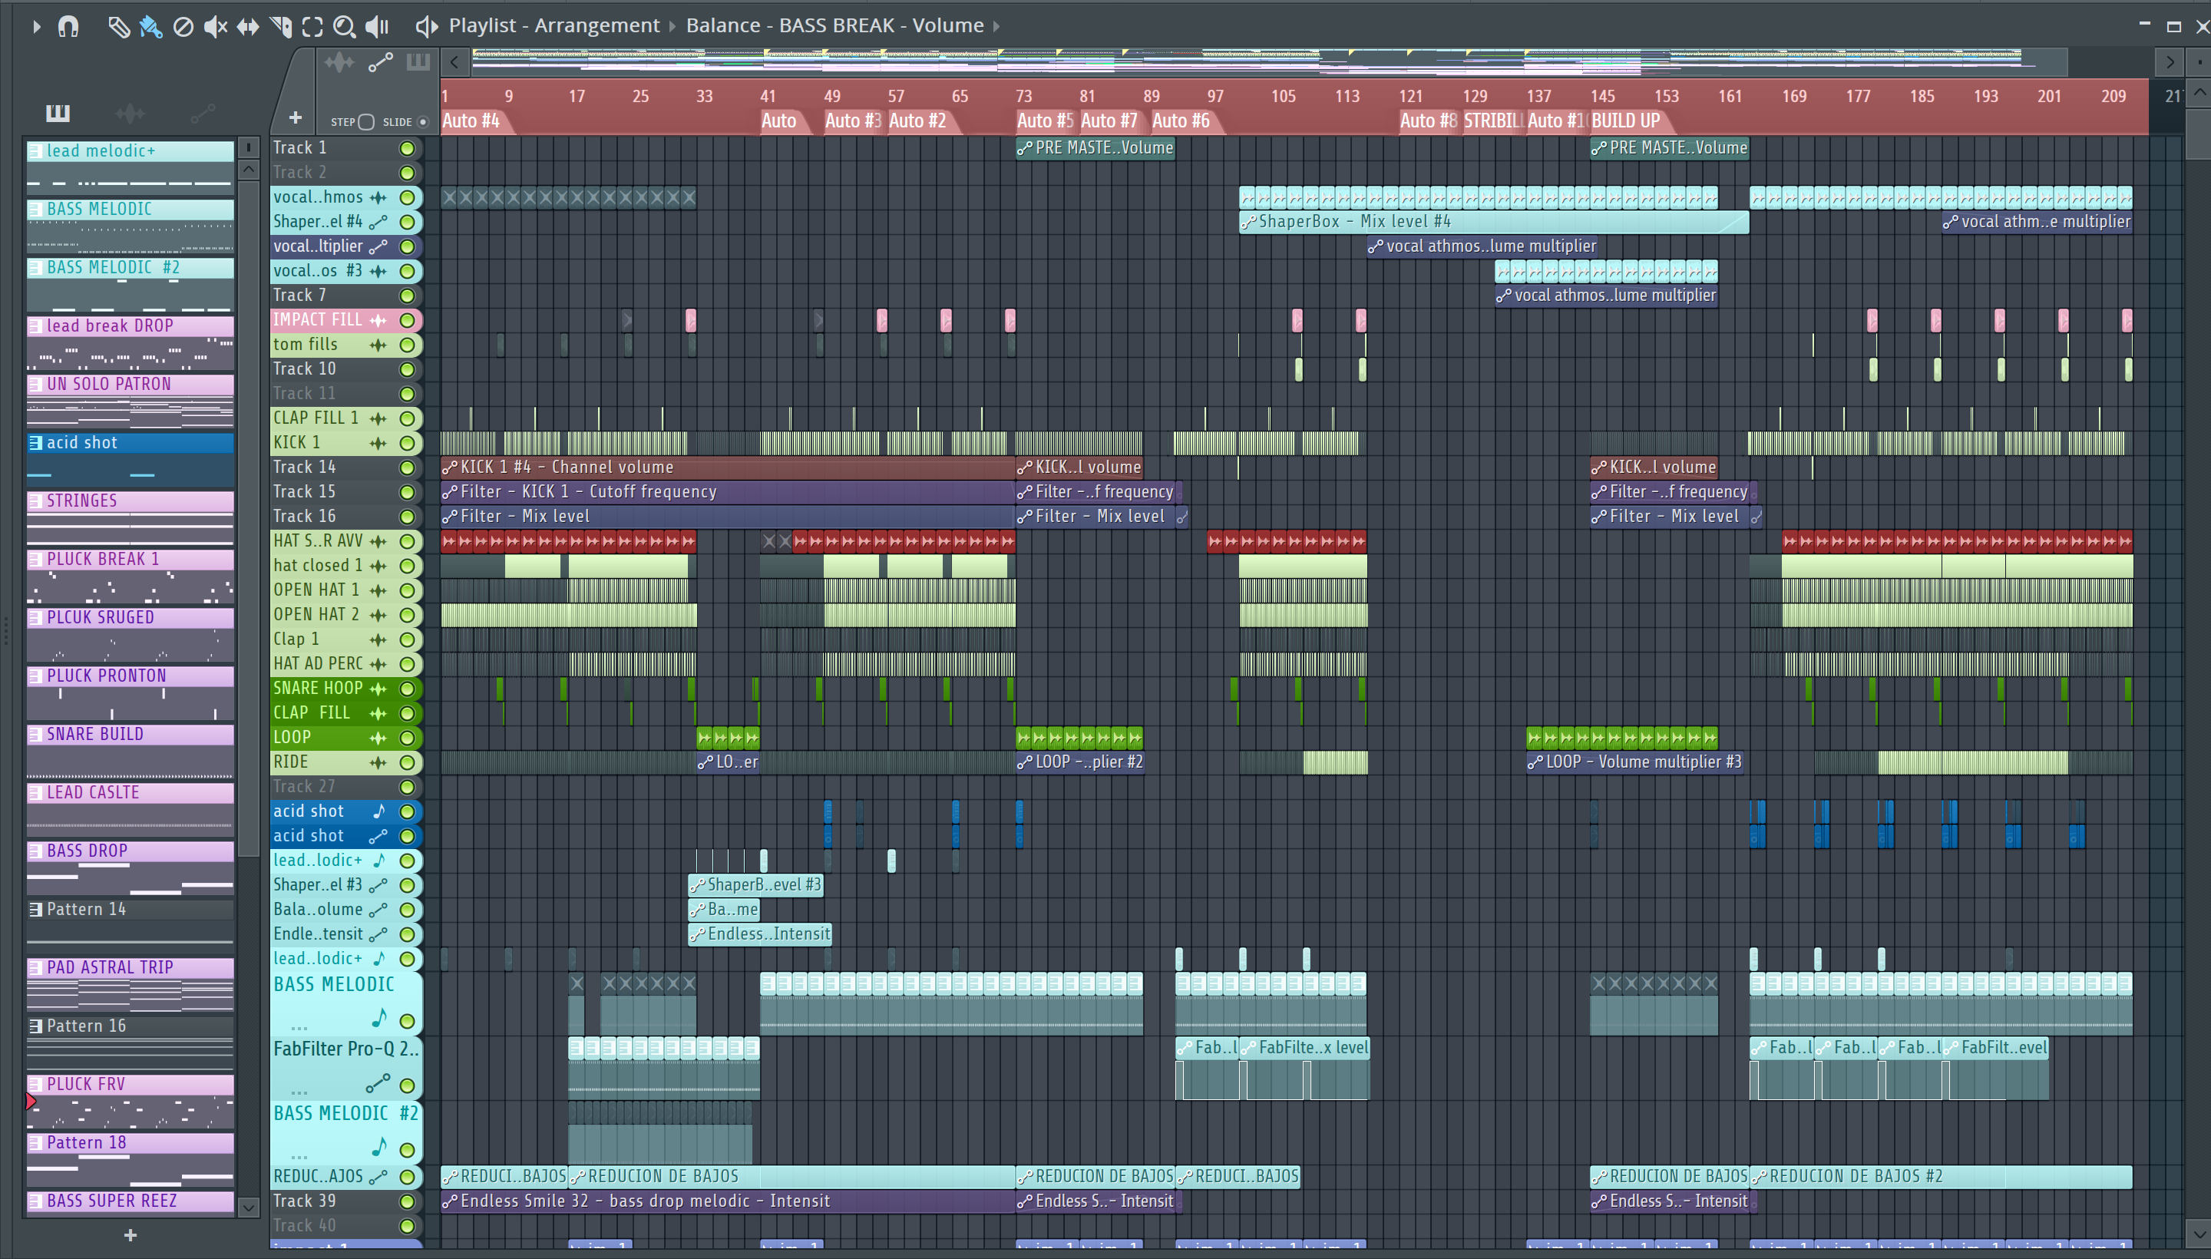Mute the SNARE HOOP track
Screen dimensions: 2211x1259
click(x=406, y=689)
